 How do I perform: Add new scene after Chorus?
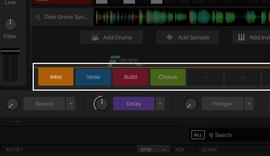205,77
